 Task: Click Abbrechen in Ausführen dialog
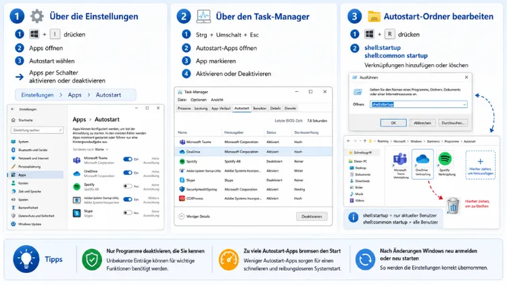422,123
